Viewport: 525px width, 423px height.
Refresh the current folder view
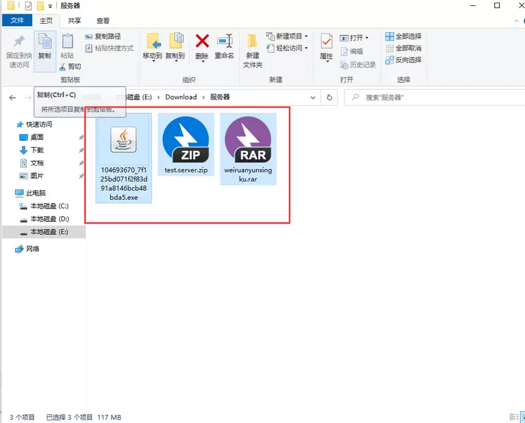tap(329, 97)
